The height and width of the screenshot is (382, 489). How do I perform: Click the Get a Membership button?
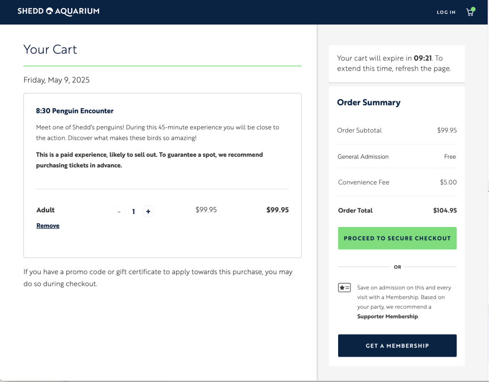click(x=397, y=346)
